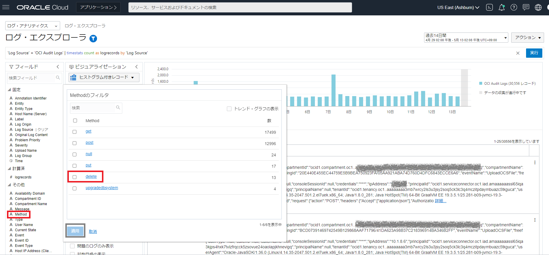Viewport: 549px width, 255px height.
Task: Click the language globe icon
Action: click(538, 8)
